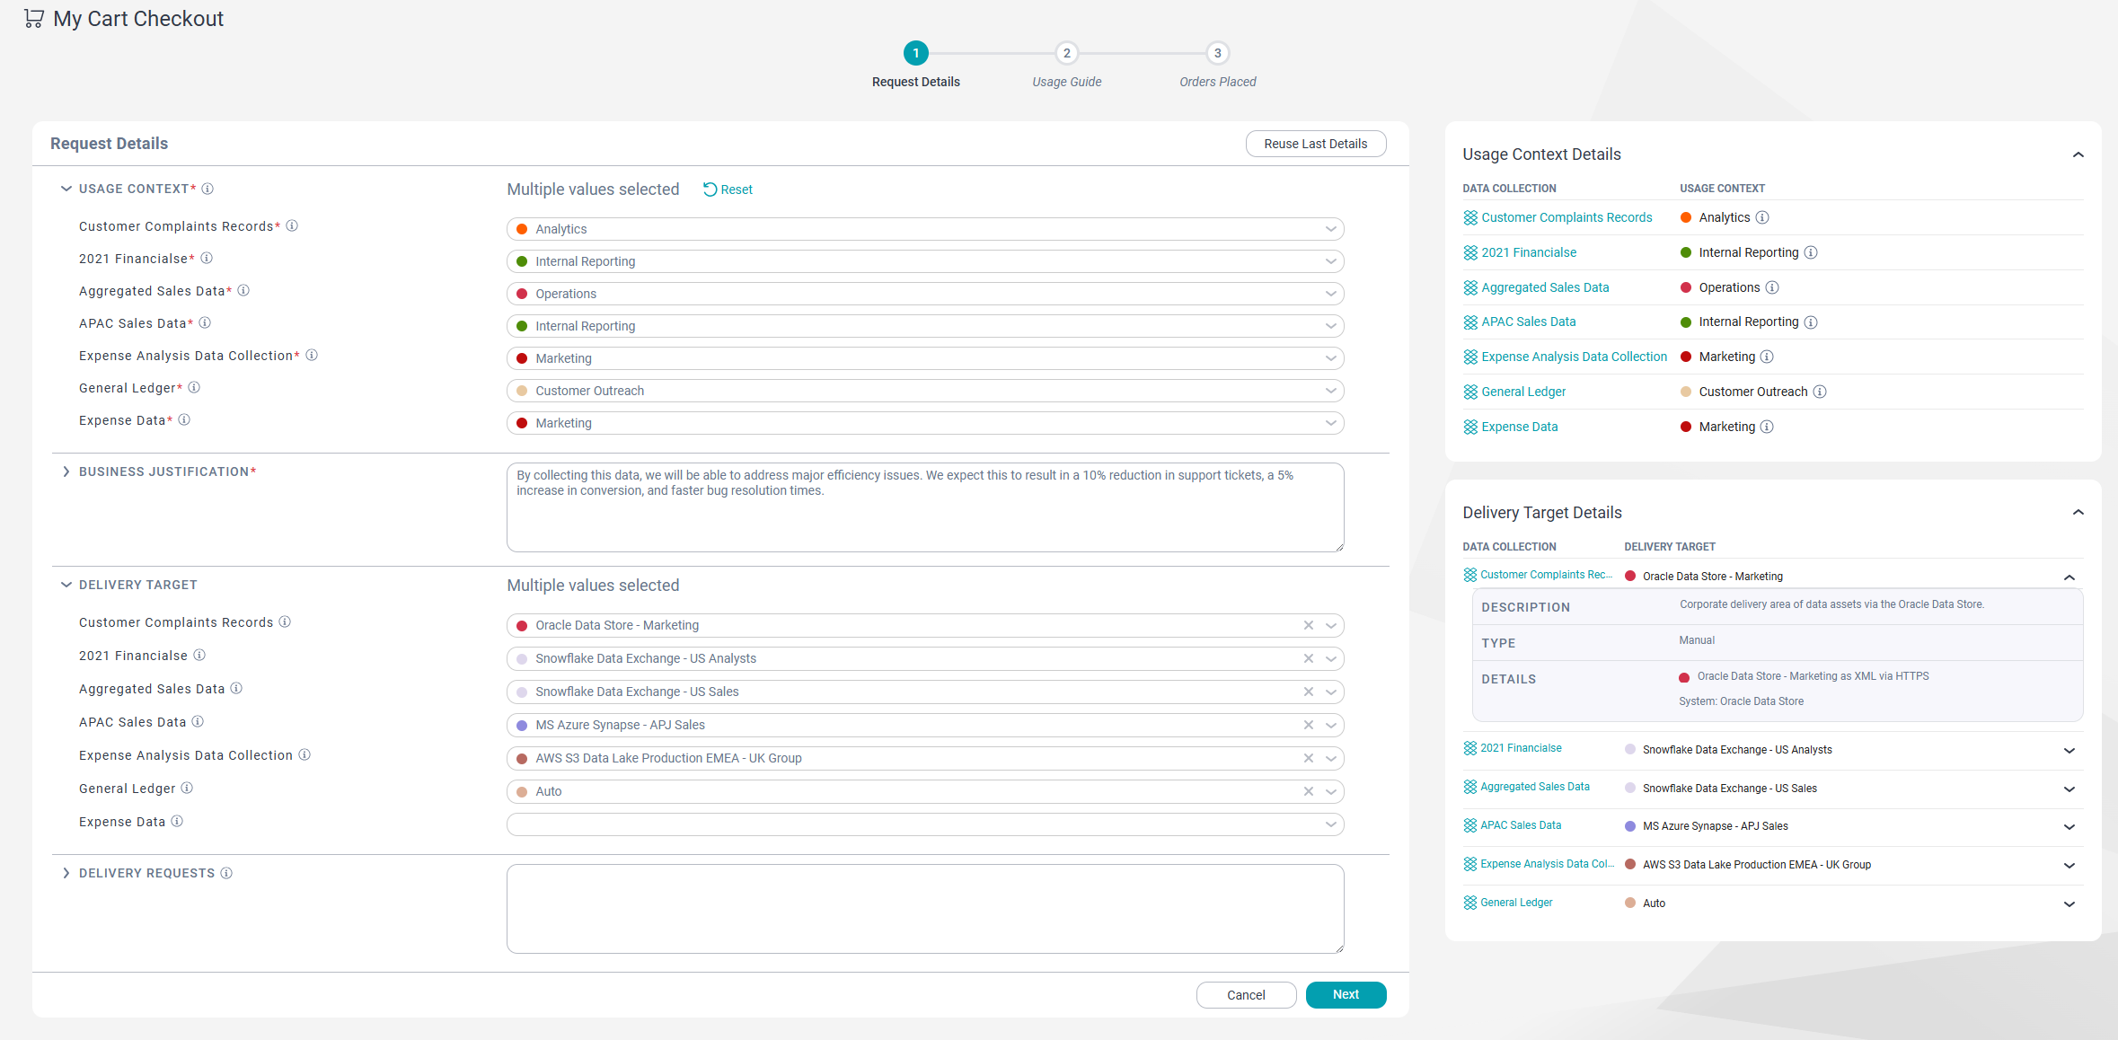The height and width of the screenshot is (1040, 2118).
Task: Expand the 2021 Financialse delivery target details row
Action: (2069, 751)
